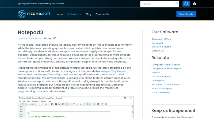Open the help question mark icon
Image resolution: width=214 pixels, height=118 pixels.
195,4
